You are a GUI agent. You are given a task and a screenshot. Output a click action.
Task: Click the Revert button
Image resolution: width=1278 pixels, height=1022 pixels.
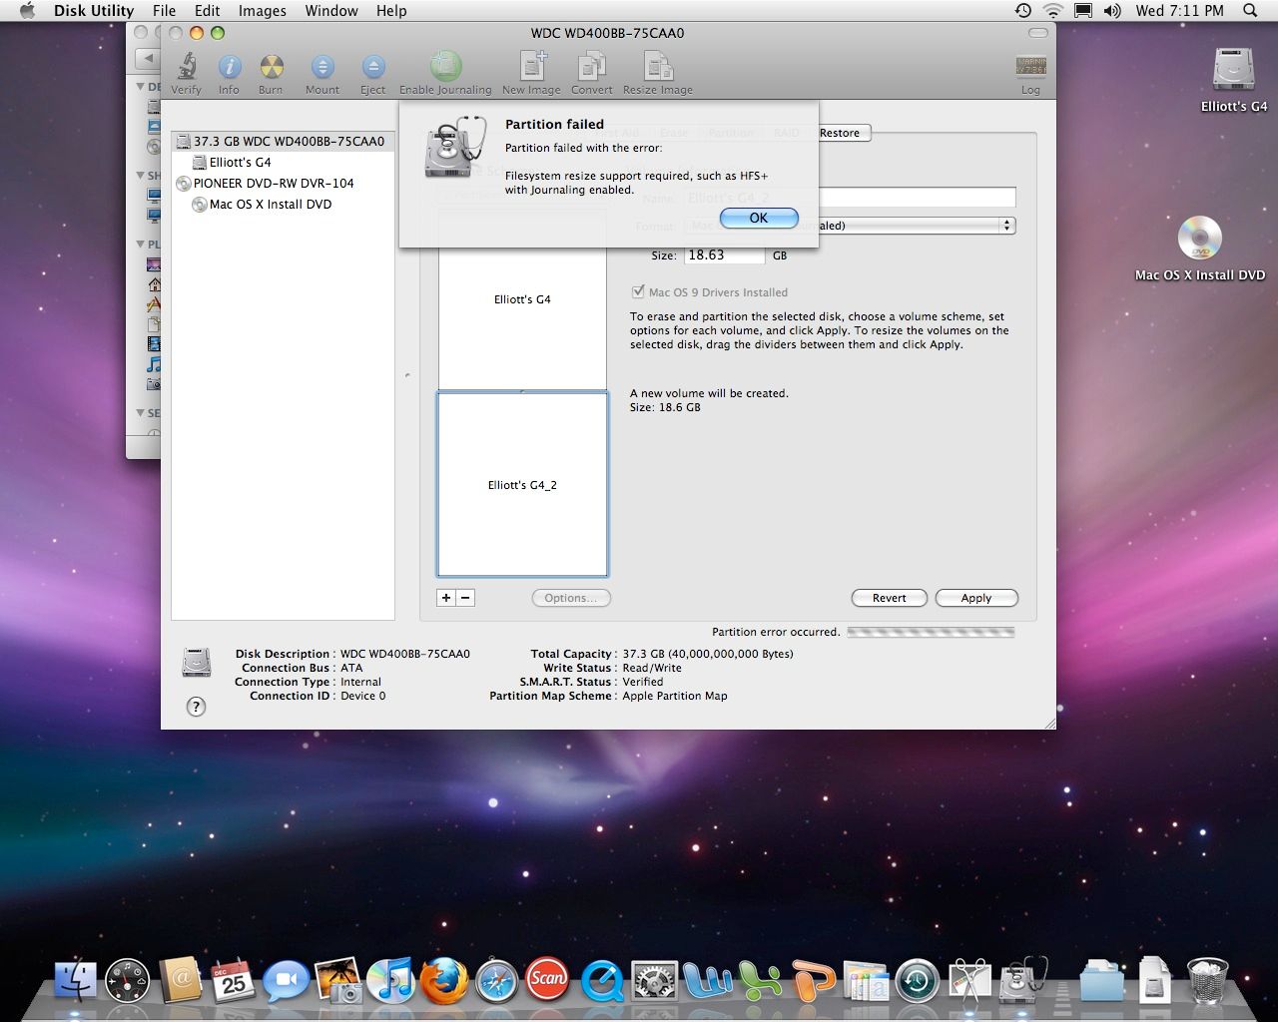889,598
